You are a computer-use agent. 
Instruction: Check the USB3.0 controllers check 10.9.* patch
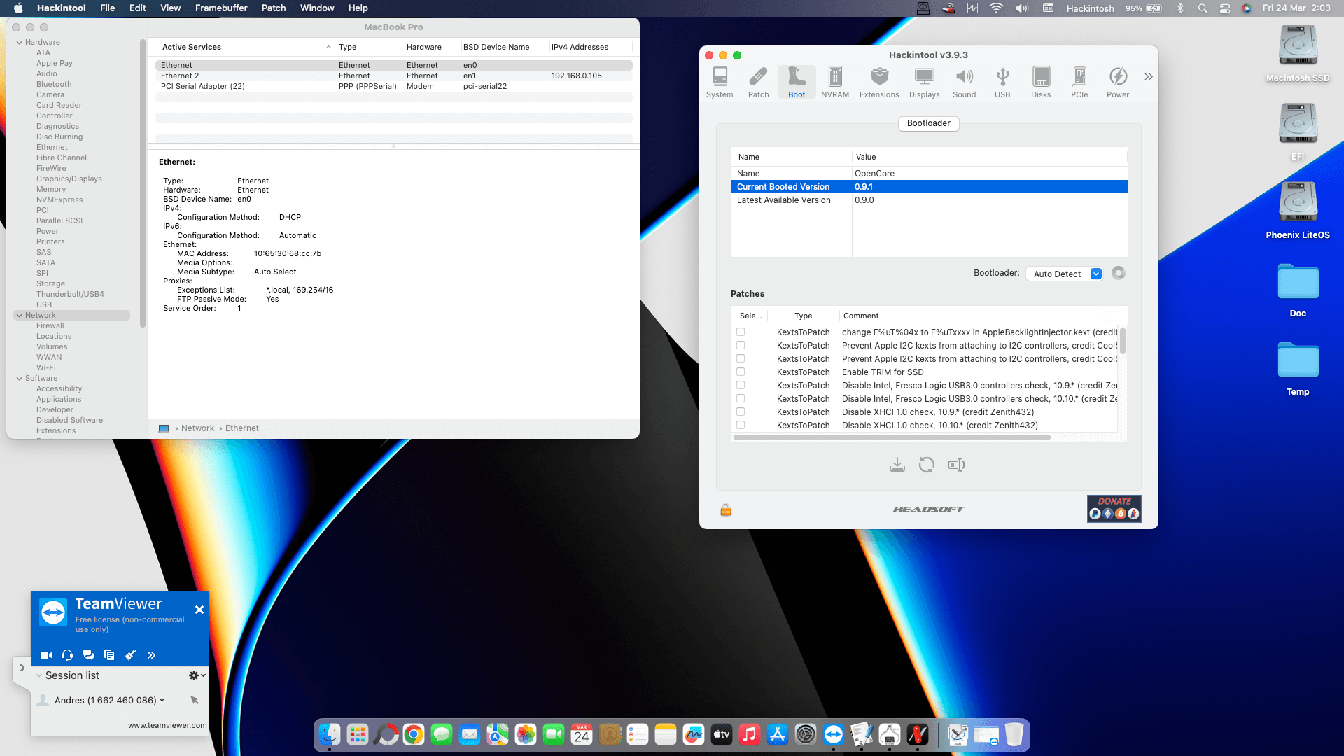pos(741,386)
